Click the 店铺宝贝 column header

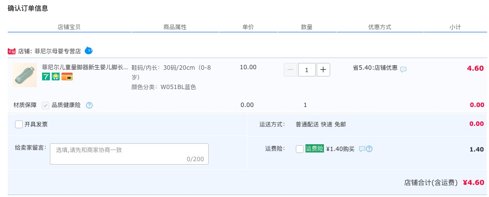tap(69, 27)
